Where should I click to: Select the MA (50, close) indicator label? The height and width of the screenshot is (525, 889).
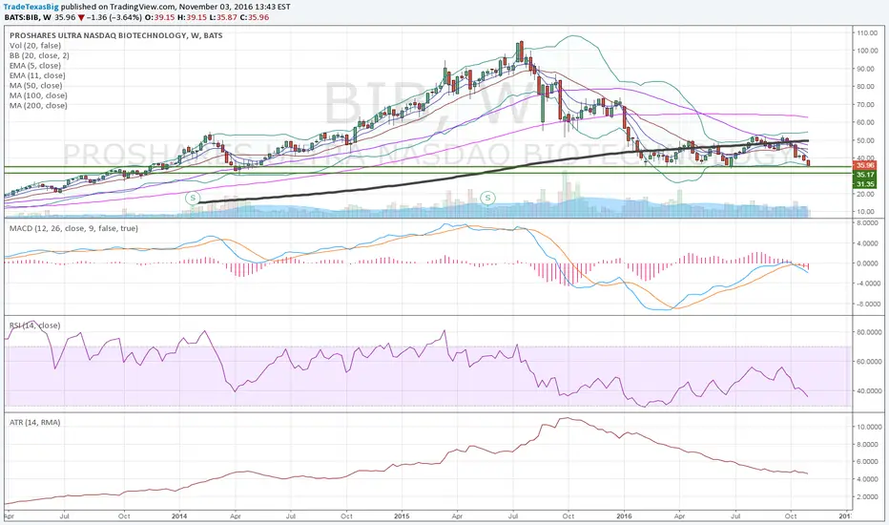click(x=35, y=86)
